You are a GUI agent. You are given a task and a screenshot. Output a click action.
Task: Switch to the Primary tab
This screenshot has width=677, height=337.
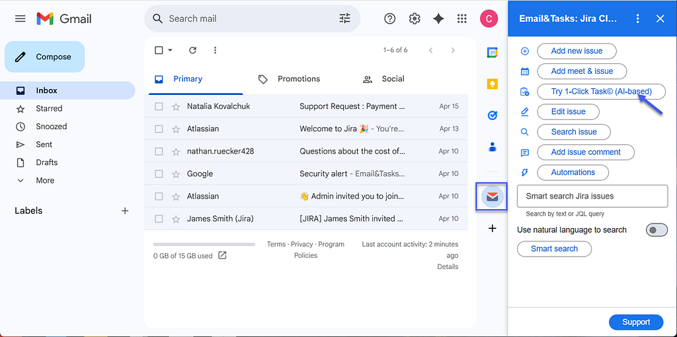196,79
